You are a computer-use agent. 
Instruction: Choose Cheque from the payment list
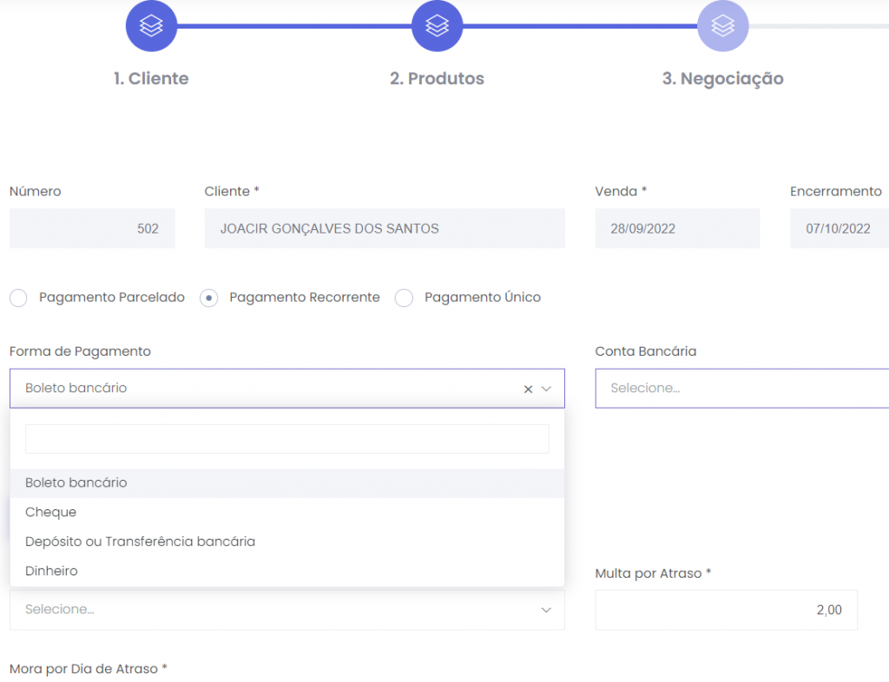pos(51,513)
